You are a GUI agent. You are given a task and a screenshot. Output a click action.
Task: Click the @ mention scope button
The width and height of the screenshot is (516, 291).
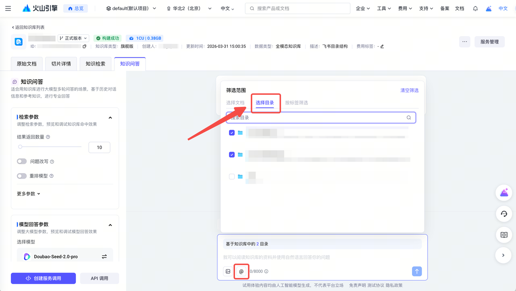point(241,271)
